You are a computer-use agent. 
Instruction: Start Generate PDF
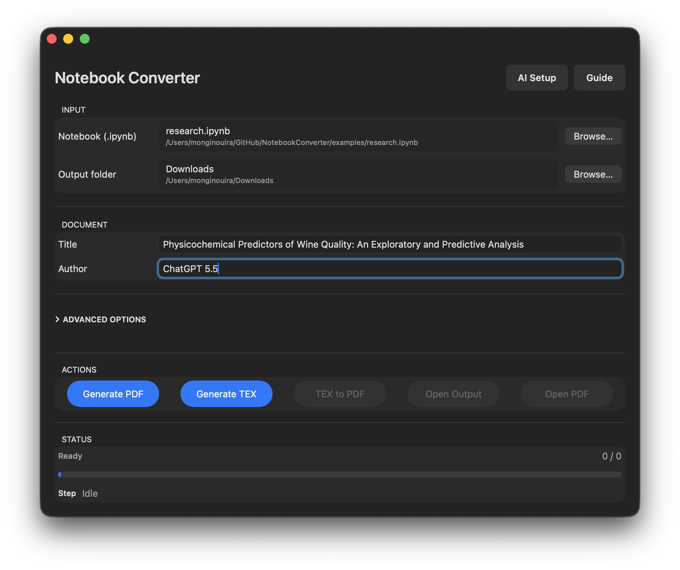[113, 394]
